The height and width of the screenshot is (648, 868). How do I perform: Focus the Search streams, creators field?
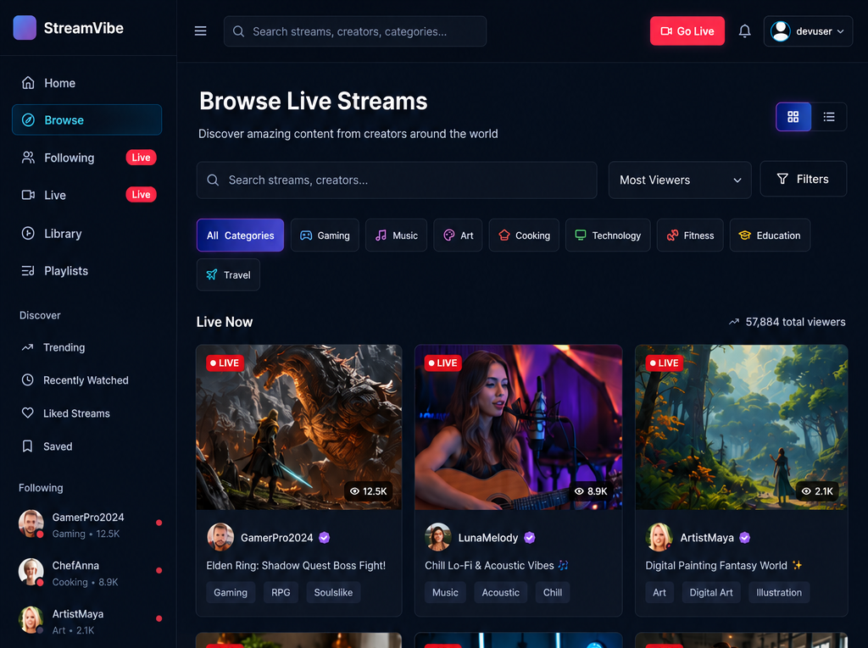click(397, 180)
